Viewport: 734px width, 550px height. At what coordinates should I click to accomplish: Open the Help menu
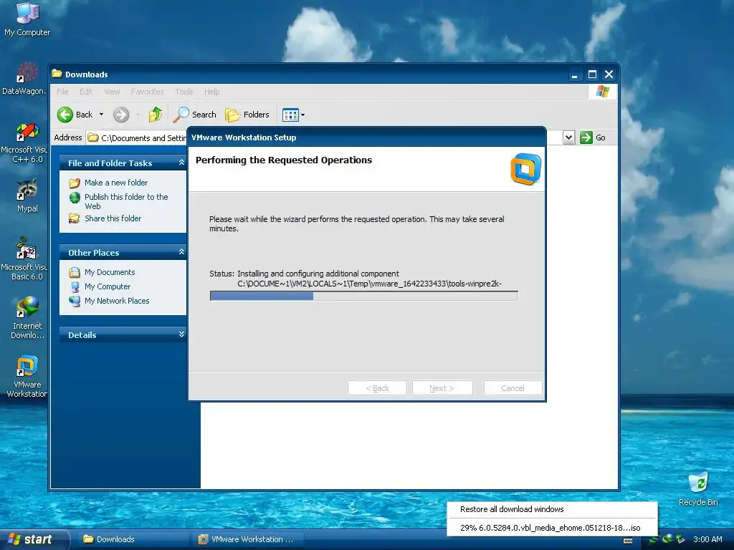211,92
